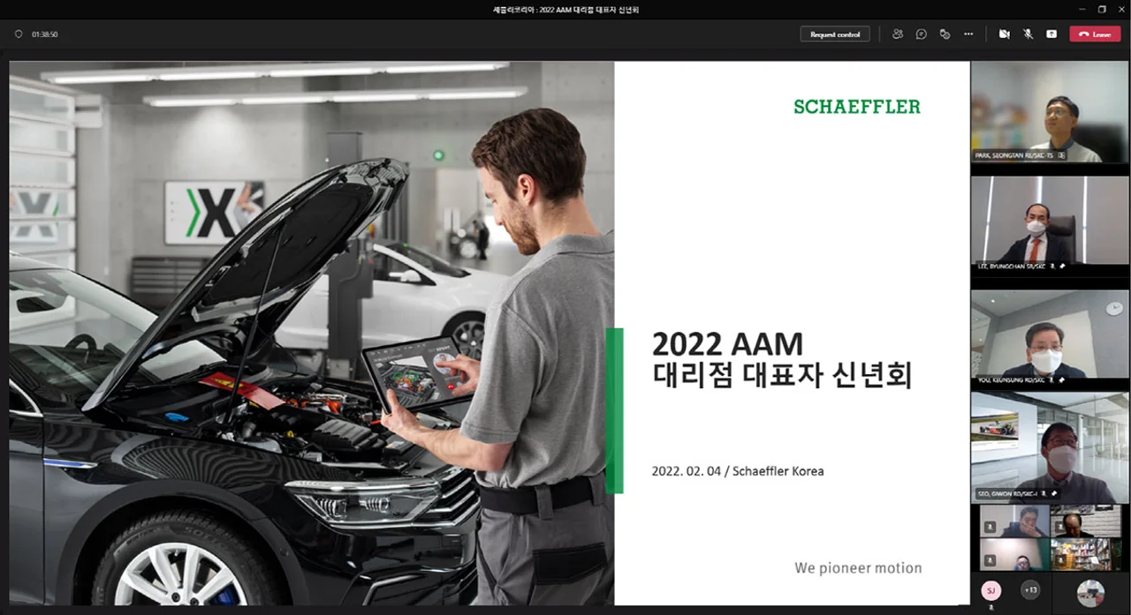This screenshot has height=615, width=1131.
Task: Open the participants panel icon
Action: coord(898,34)
